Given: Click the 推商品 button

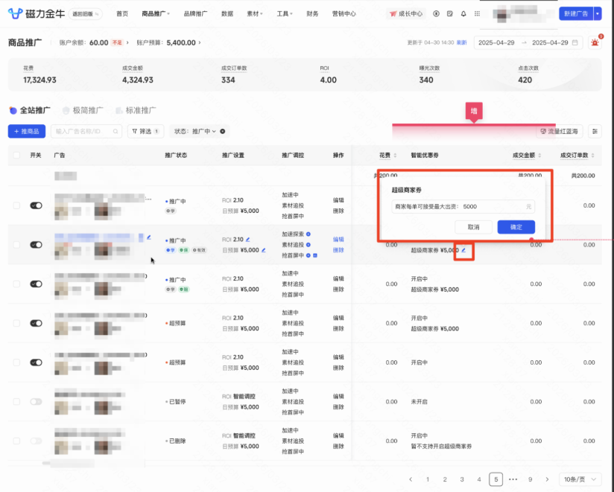Looking at the screenshot, I should 27,132.
